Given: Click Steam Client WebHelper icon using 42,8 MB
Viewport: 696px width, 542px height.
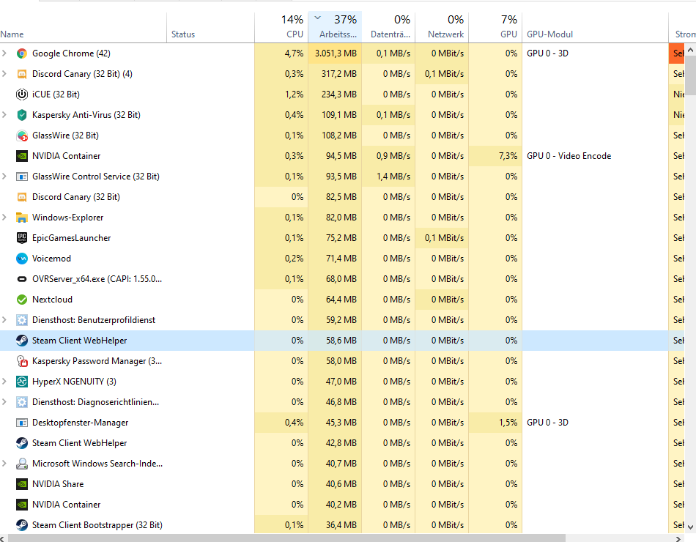Looking at the screenshot, I should point(22,443).
